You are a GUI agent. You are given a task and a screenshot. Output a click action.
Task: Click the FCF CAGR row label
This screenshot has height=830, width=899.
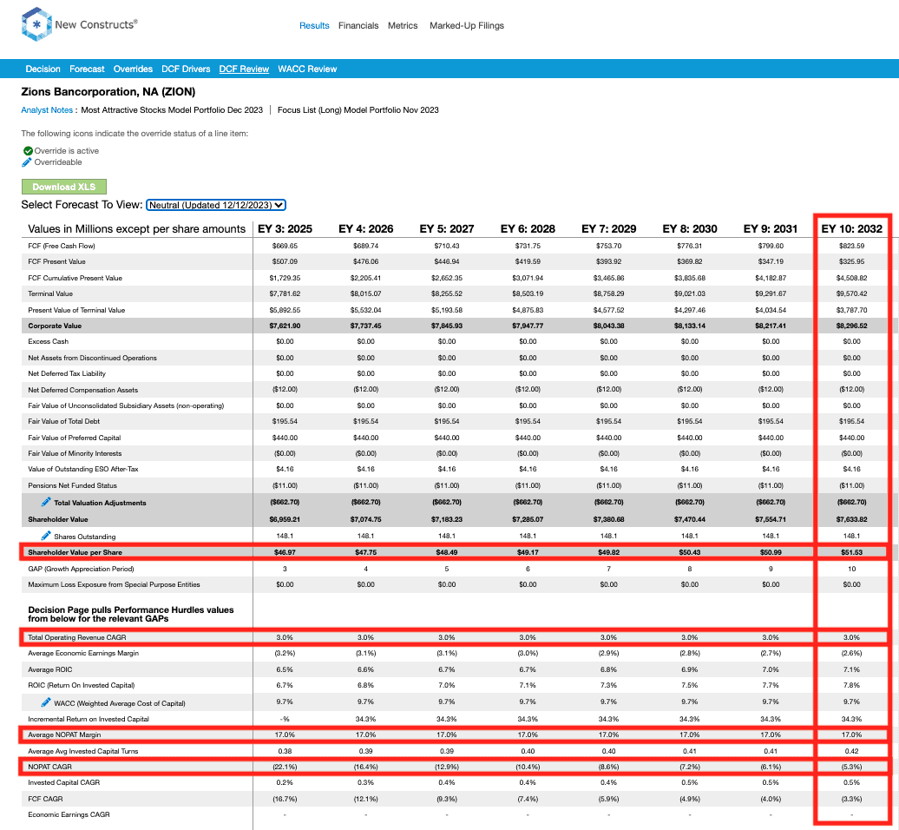[x=45, y=799]
